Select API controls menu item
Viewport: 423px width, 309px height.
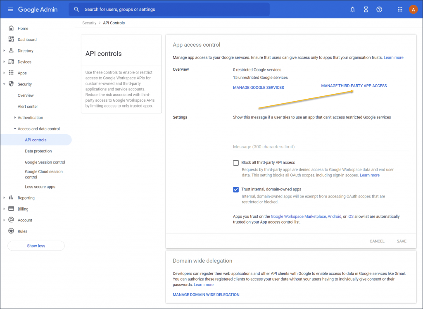coord(36,140)
